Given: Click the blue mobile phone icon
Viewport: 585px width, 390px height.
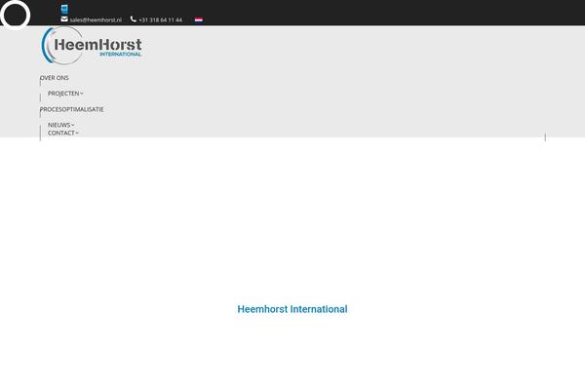Looking at the screenshot, I should (x=64, y=9).
